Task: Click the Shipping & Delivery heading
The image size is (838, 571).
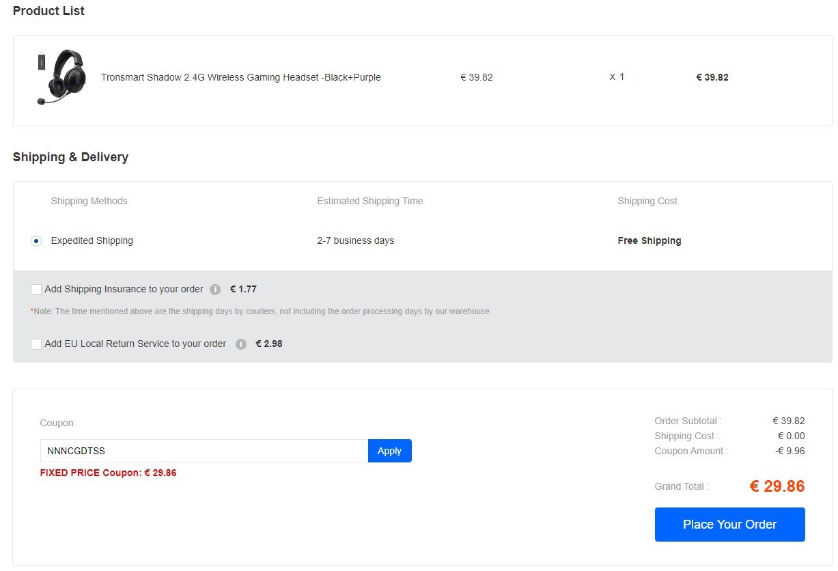Action: pos(70,157)
